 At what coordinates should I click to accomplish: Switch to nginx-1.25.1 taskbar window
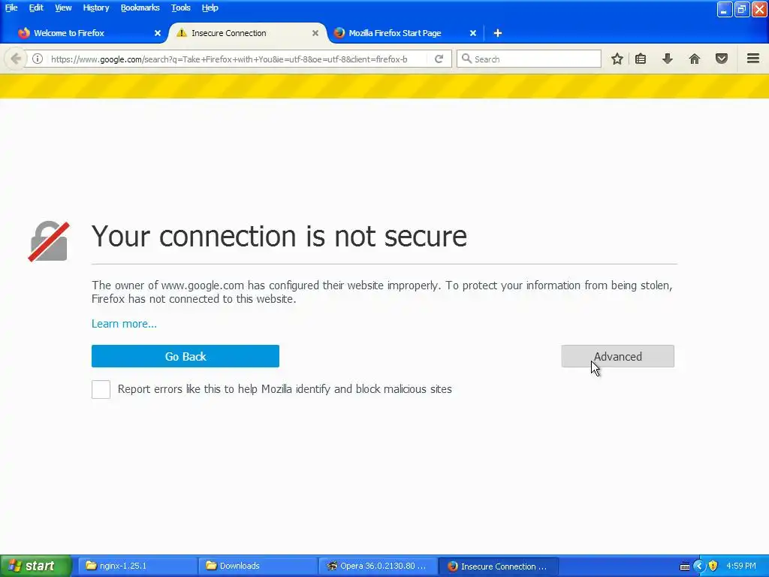point(137,566)
